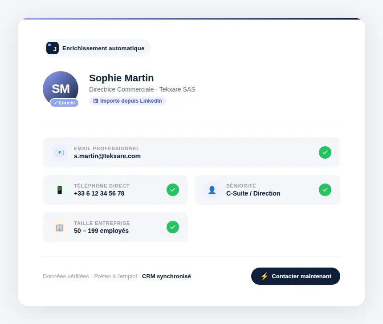383x324 pixels.
Task: Toggle the Taille Entreprise verification checkmark
Action: (x=173, y=227)
